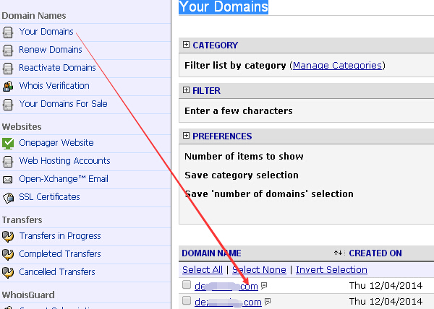Screen dimensions: 434x309
Task: Click the Whois Verification icon
Action: coord(8,87)
